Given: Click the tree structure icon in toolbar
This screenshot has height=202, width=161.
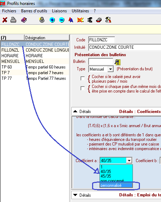Looking at the screenshot, I should coord(90,20).
